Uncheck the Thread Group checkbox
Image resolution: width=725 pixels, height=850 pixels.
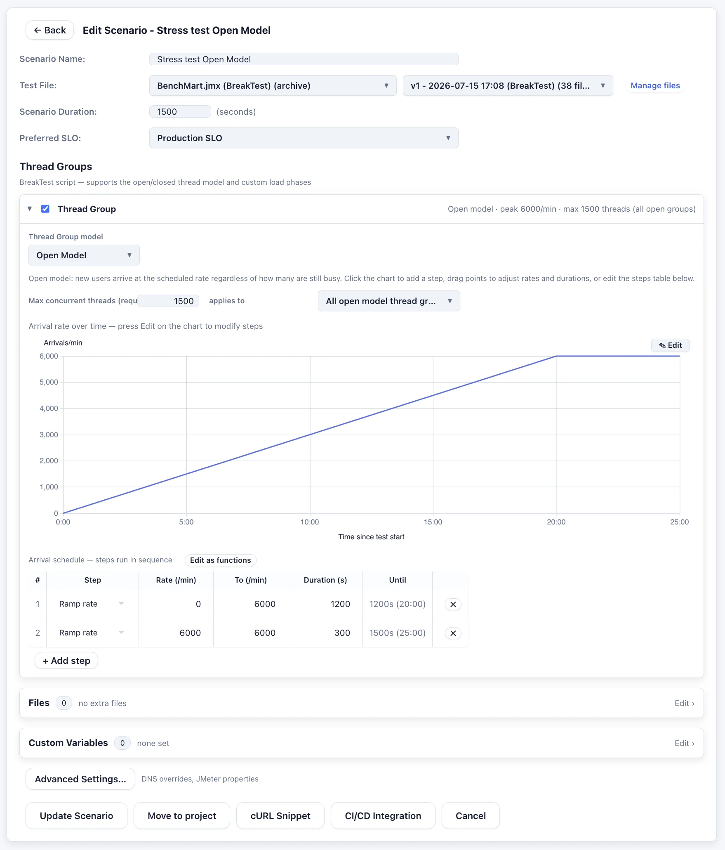[45, 209]
